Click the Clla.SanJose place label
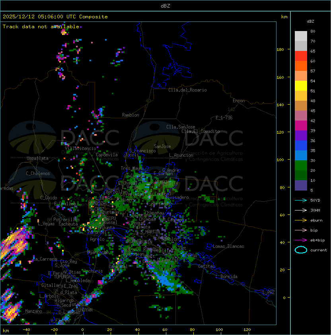331x335 pixels. pyautogui.click(x=181, y=127)
